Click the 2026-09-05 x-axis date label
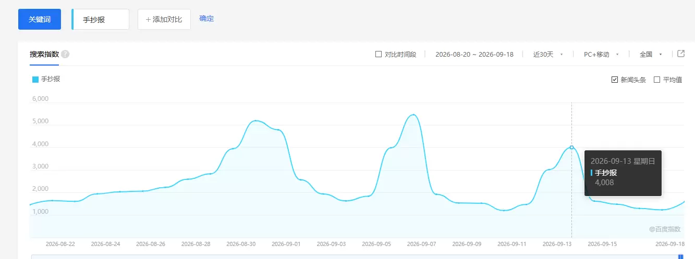 point(376,243)
